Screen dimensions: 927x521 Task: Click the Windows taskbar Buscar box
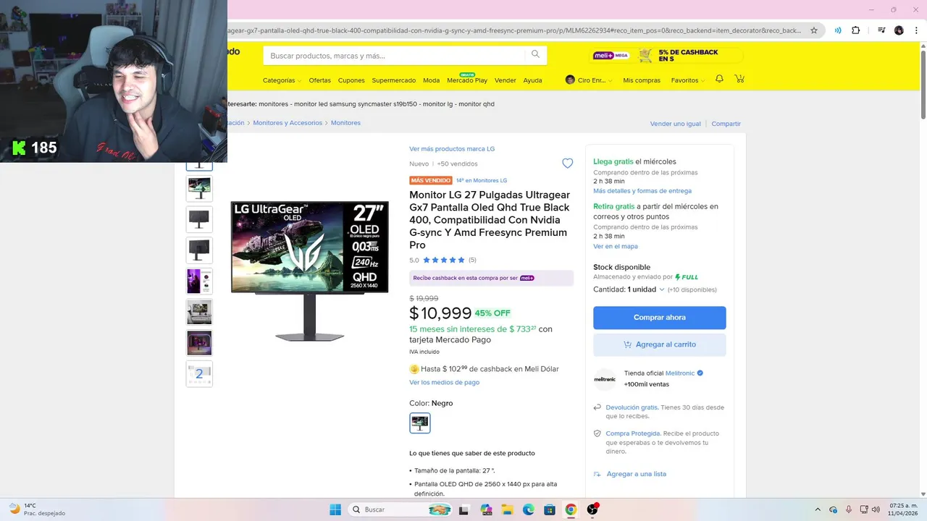(x=400, y=509)
